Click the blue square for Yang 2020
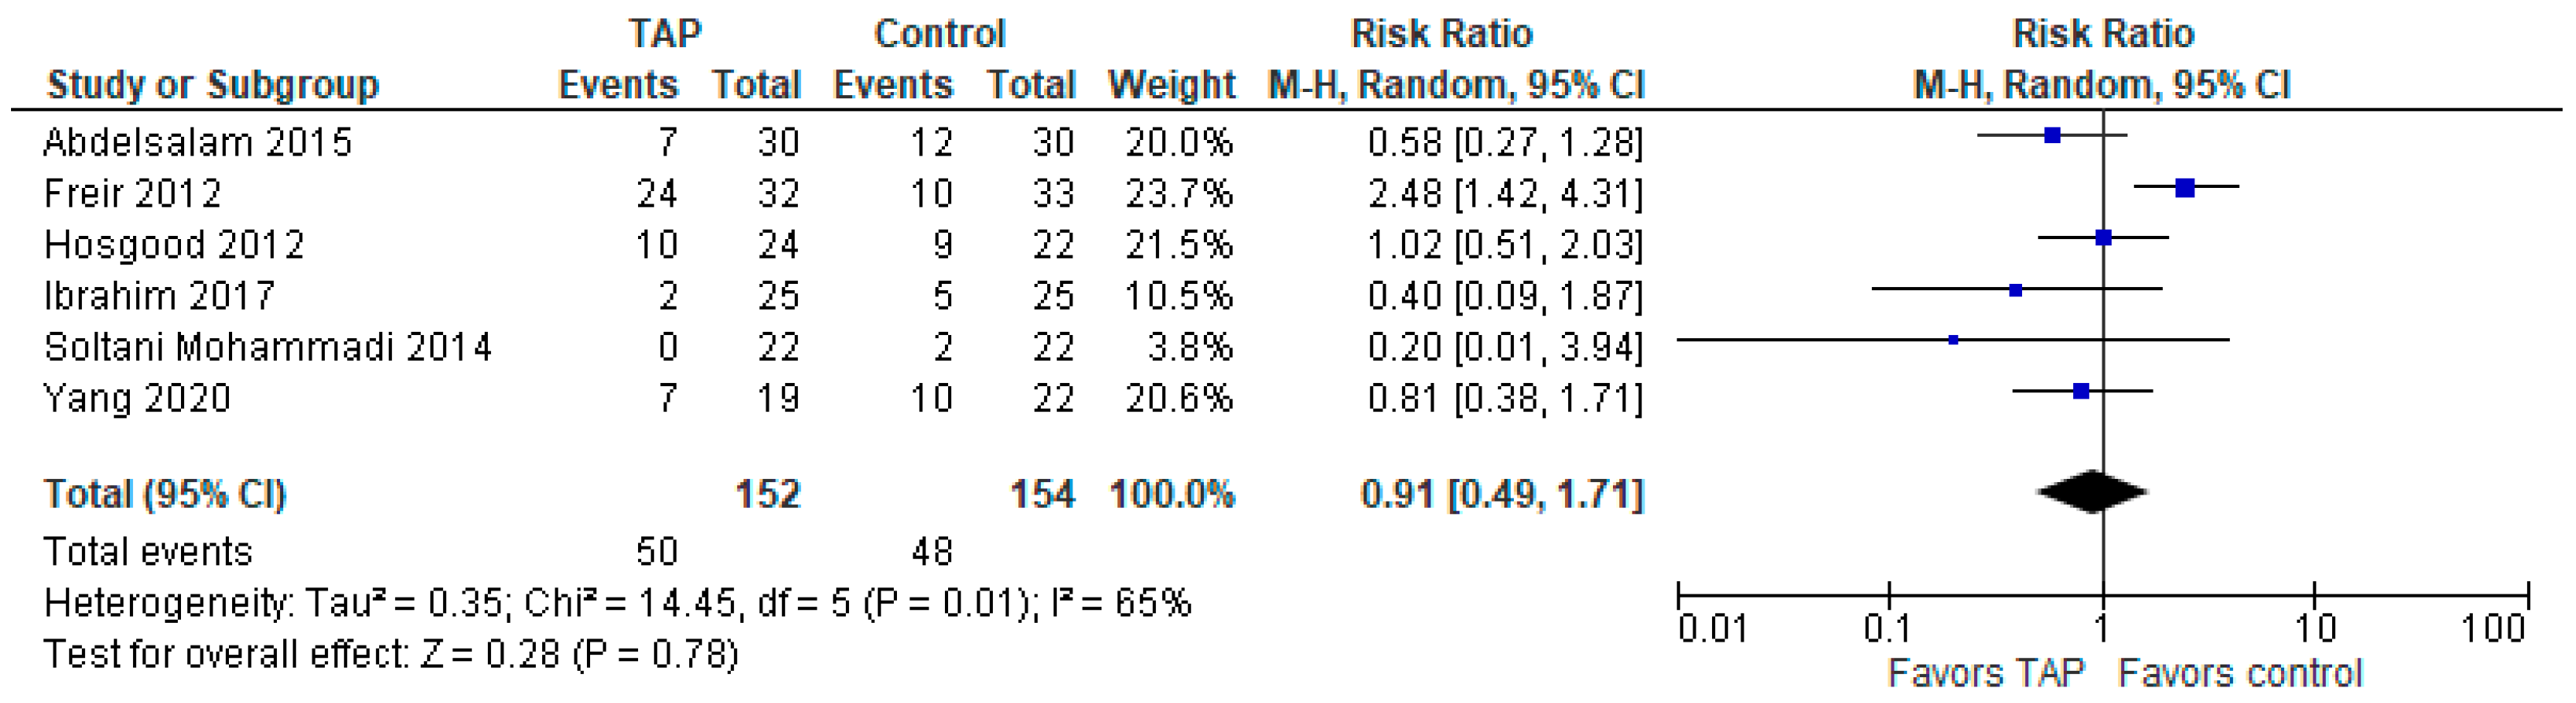Viewport: 2576px width, 703px height. click(x=2081, y=391)
